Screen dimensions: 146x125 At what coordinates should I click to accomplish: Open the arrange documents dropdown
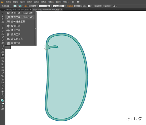tap(79, 2)
